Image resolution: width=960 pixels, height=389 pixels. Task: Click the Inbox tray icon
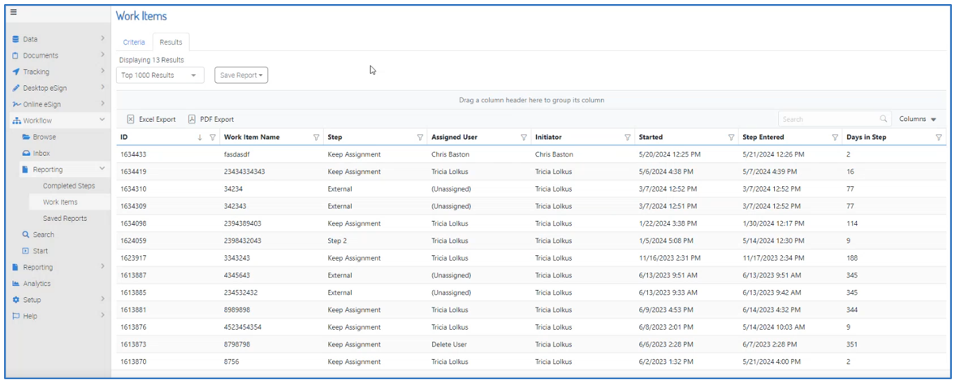[26, 153]
